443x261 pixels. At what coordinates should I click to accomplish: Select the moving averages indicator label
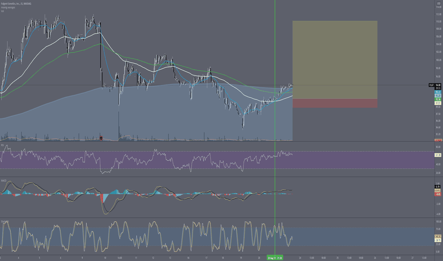8,7
